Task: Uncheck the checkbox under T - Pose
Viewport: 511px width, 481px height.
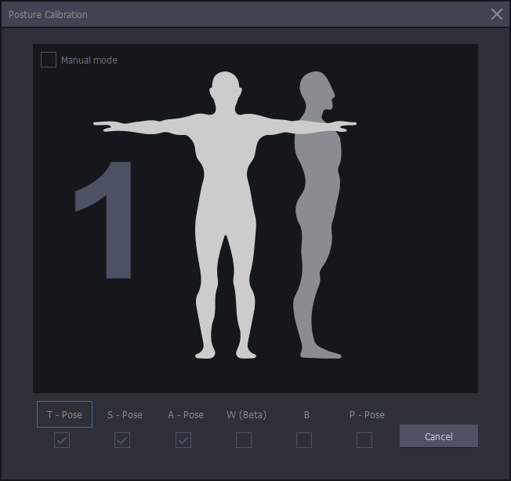Action: click(x=62, y=440)
